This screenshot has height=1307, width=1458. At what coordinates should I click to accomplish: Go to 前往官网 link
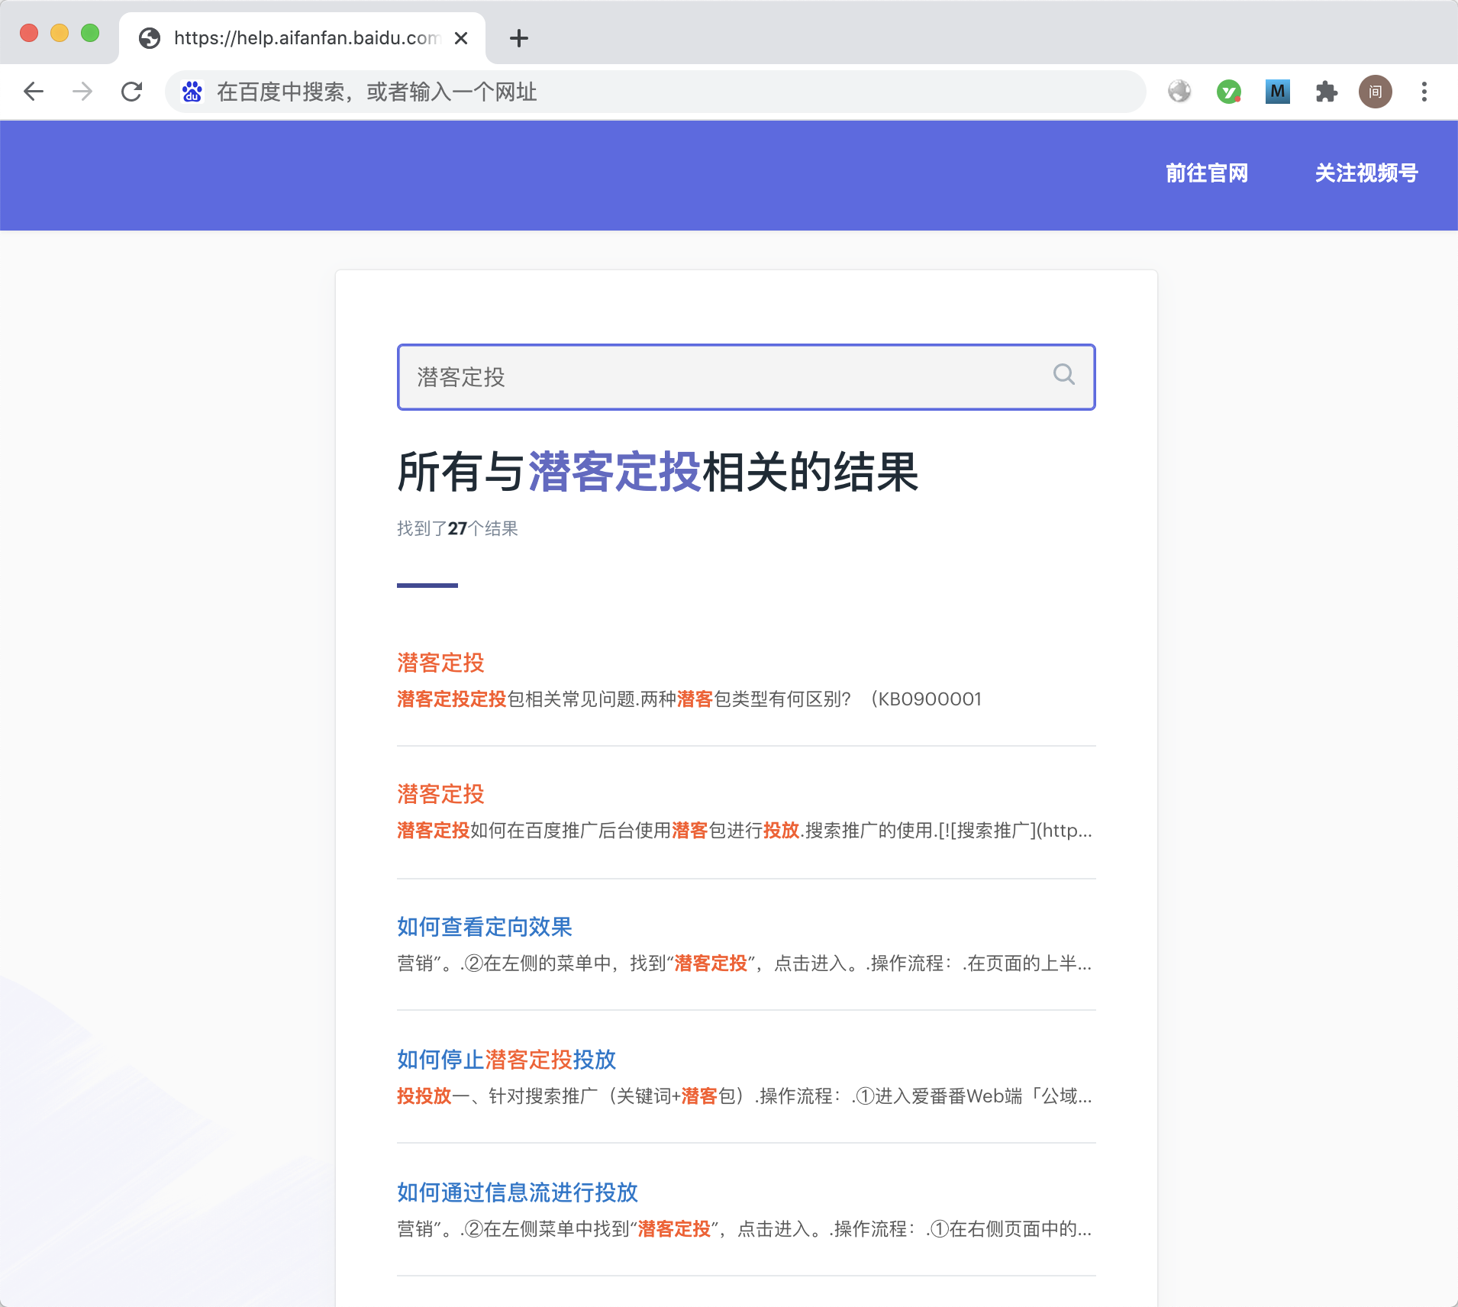coord(1207,173)
